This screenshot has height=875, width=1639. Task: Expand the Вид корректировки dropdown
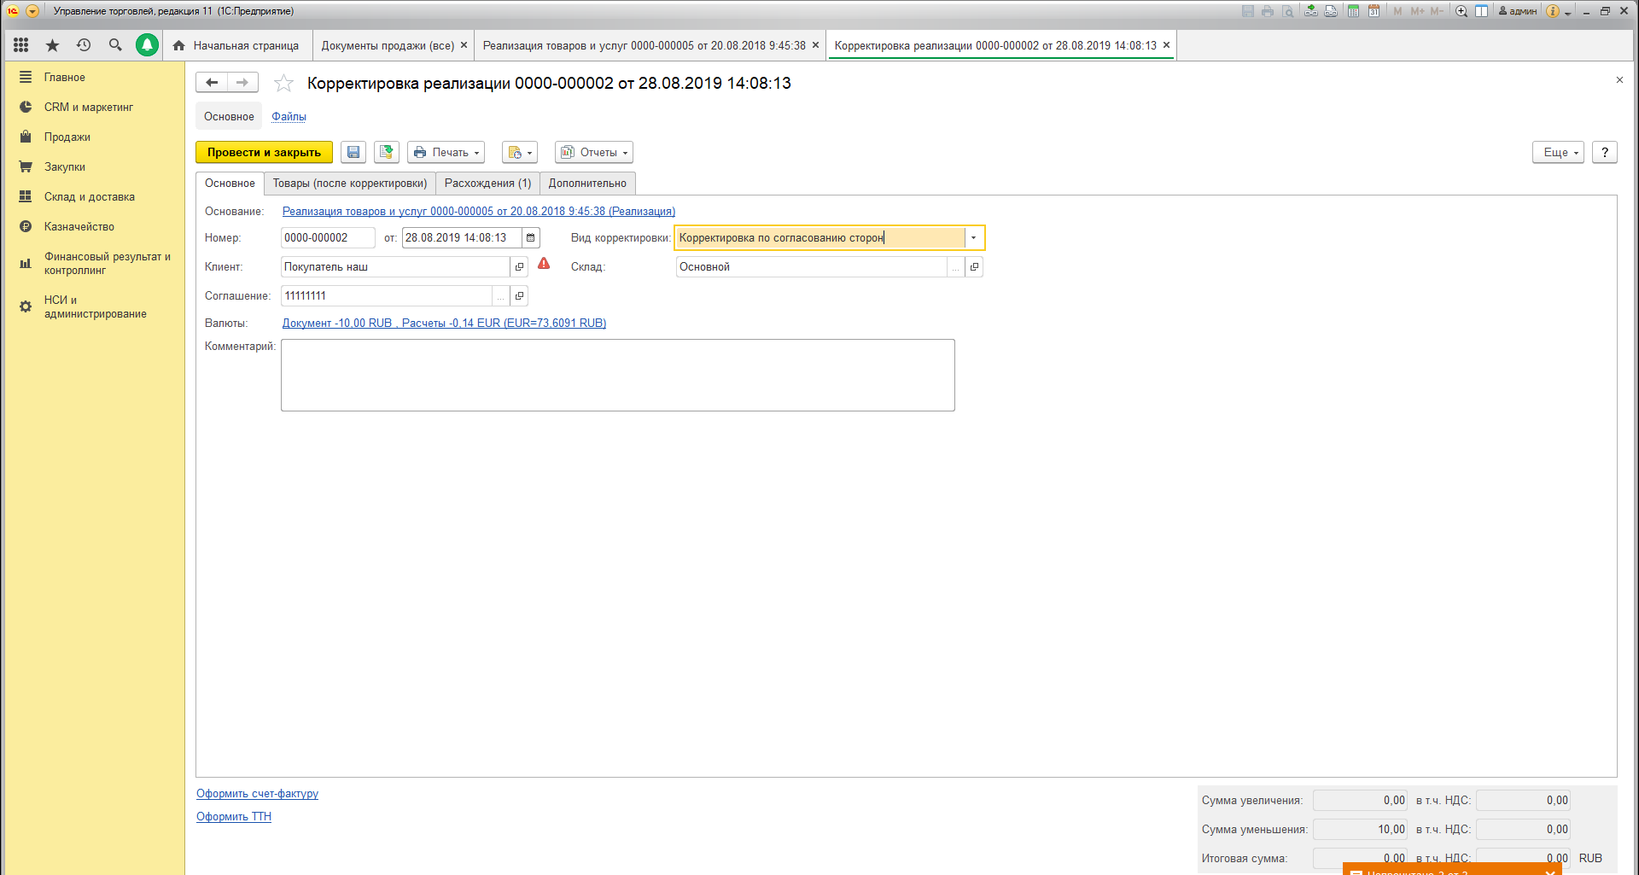pos(973,238)
